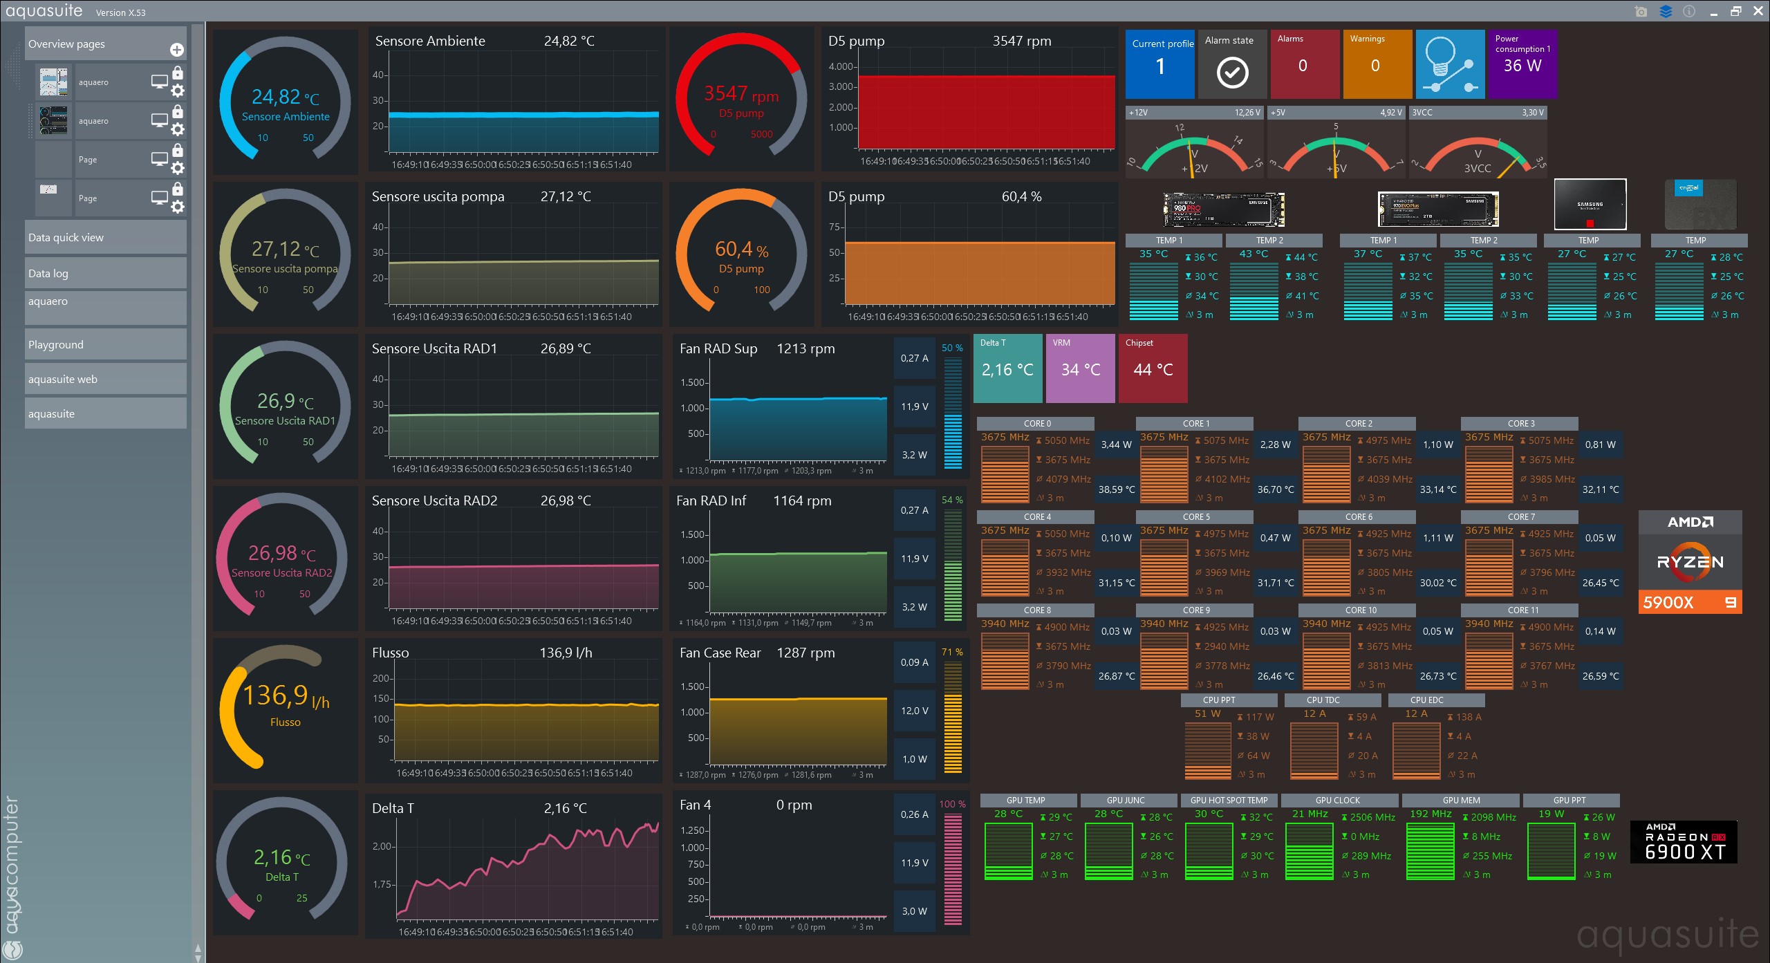The image size is (1770, 963).
Task: Expand the Data log section
Action: coord(105,273)
